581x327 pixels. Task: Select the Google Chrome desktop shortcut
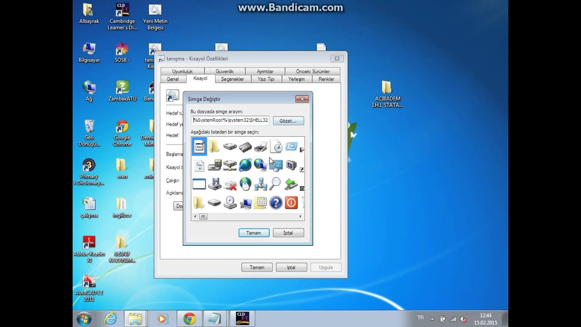point(122,133)
